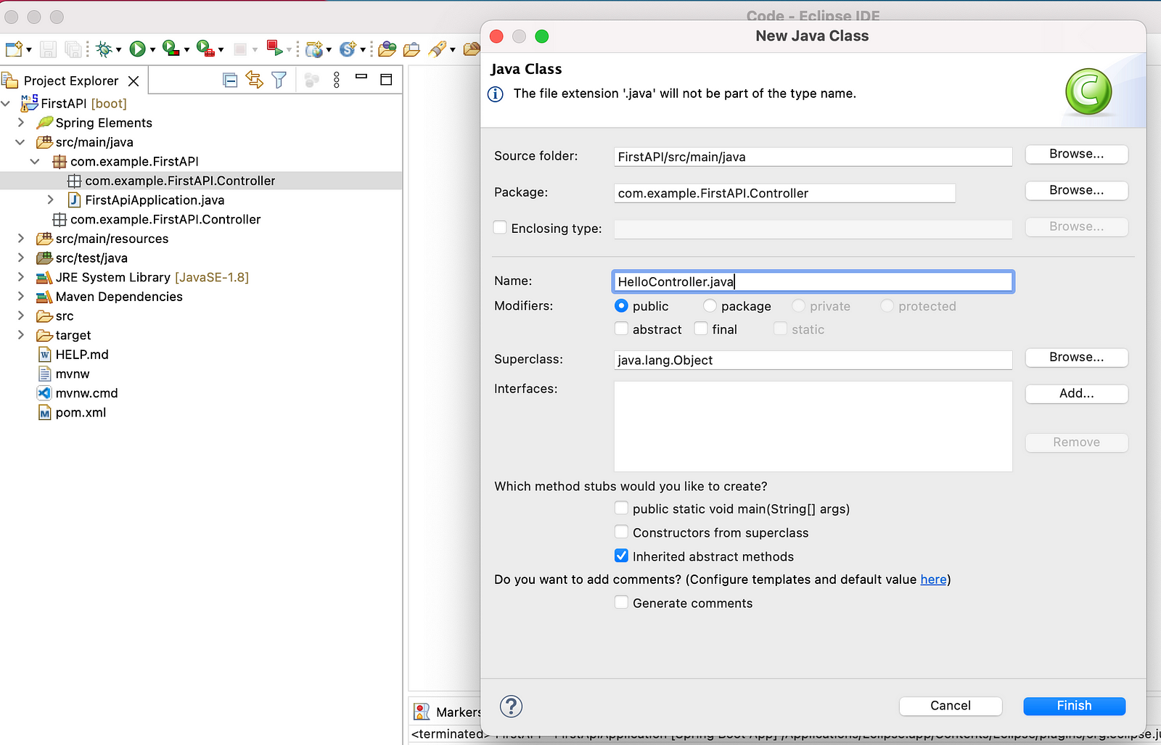The image size is (1161, 745).
Task: Open Project Explorer view menu dots
Action: (336, 80)
